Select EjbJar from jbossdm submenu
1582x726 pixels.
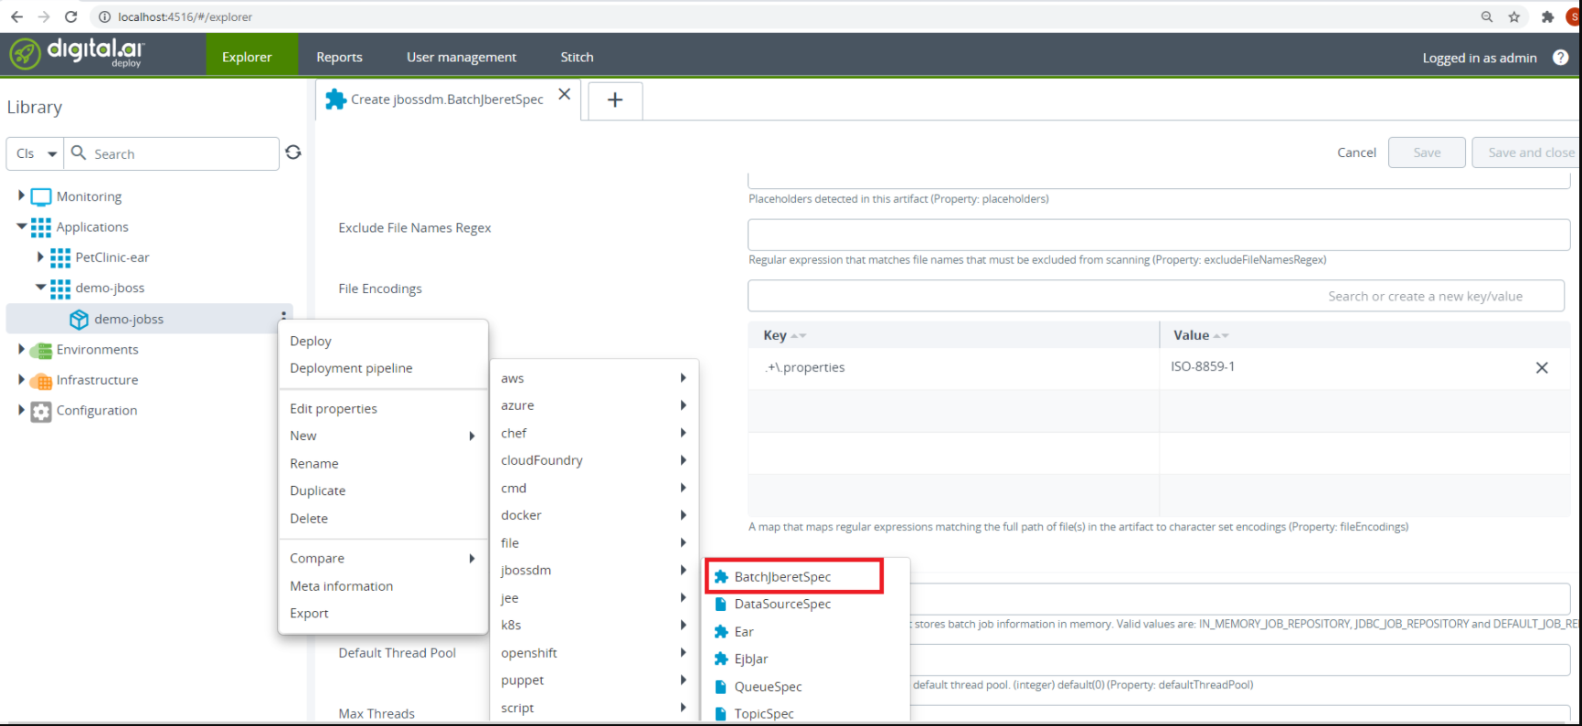(x=806, y=659)
